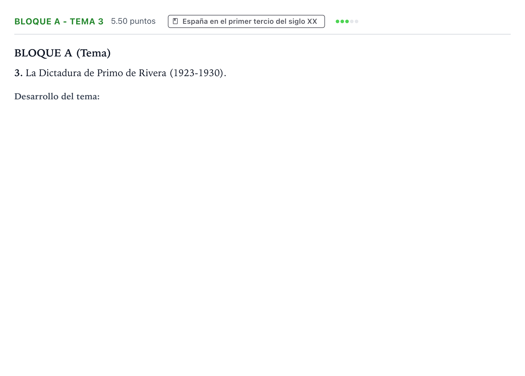
Task: Click the 'BLOQUE A - TEMA 3' green header
Action: [59, 21]
